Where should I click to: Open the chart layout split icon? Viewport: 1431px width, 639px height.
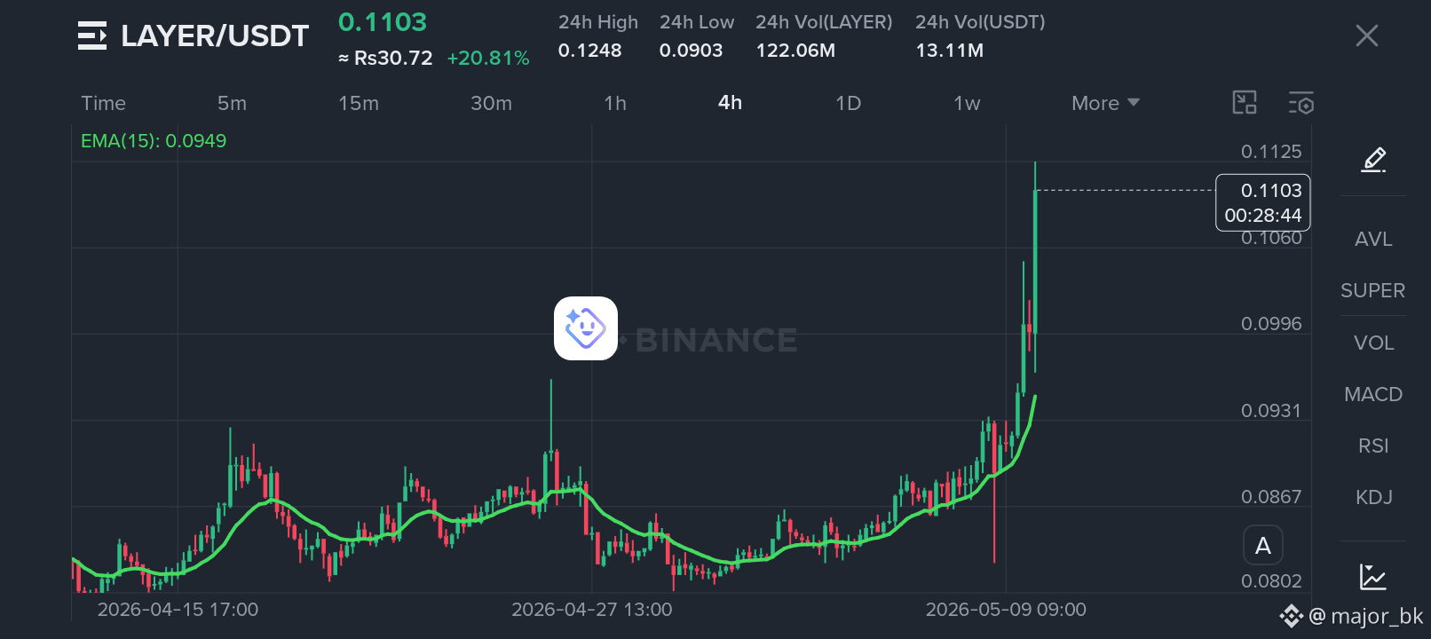(x=1245, y=103)
